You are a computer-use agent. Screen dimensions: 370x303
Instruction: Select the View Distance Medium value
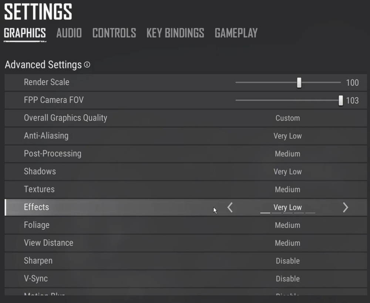[287, 243]
